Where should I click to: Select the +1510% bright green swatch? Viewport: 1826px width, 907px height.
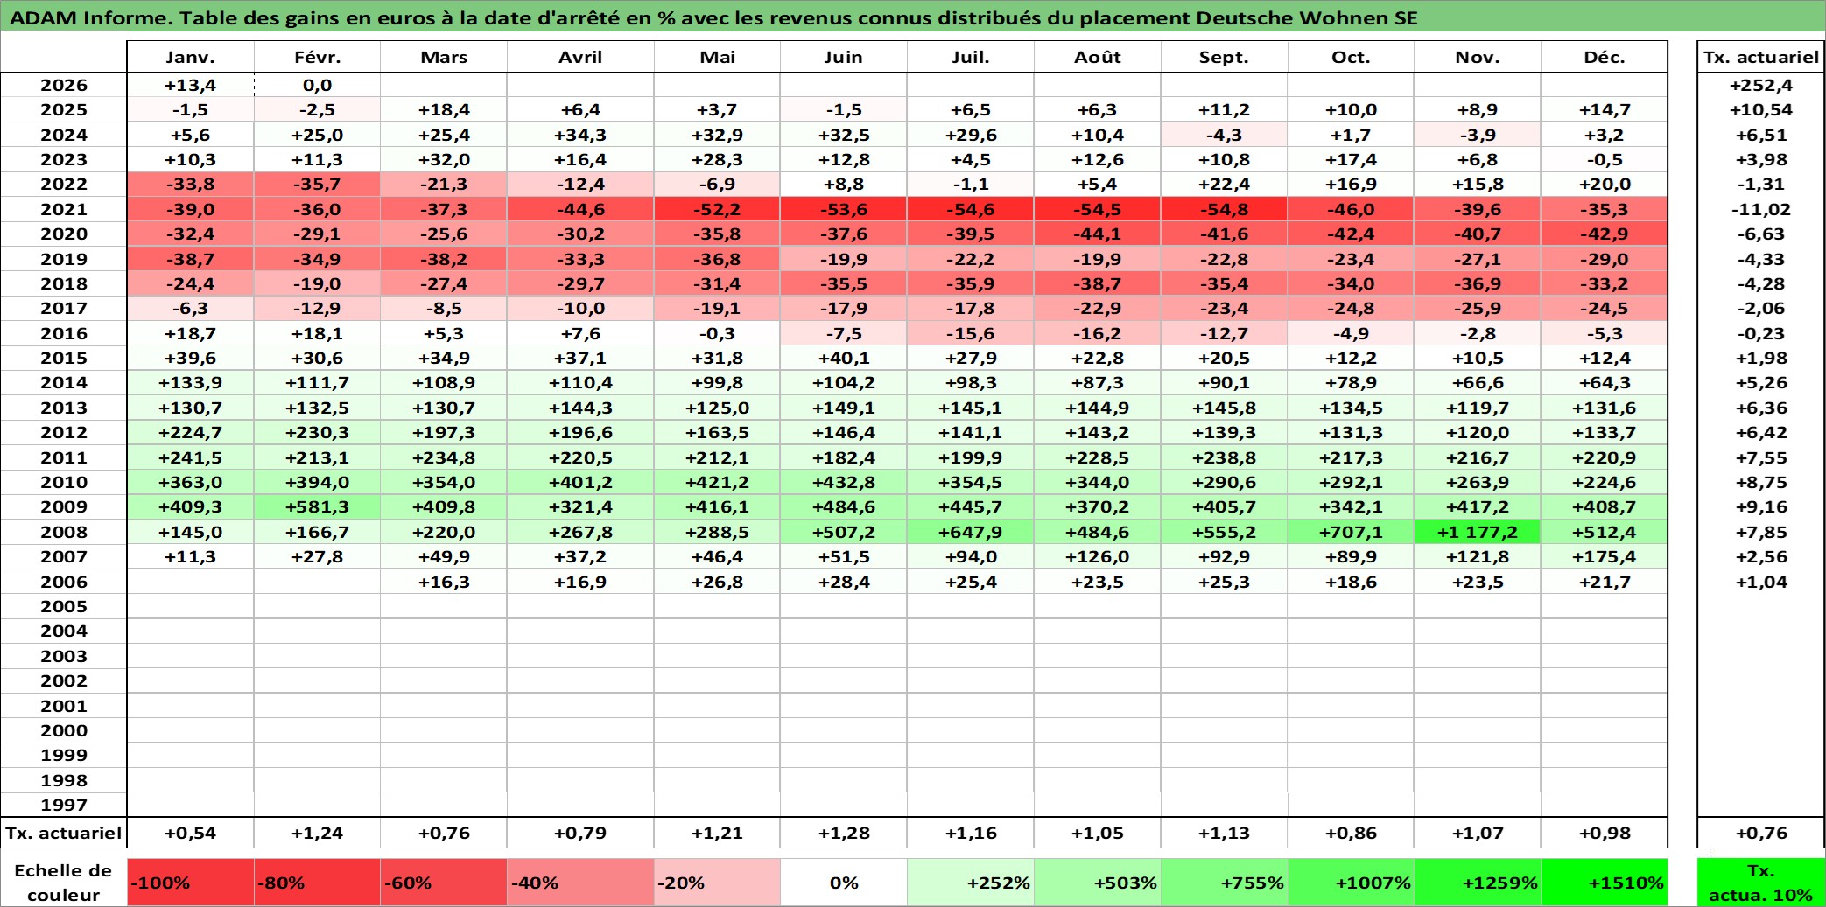coord(1605,882)
